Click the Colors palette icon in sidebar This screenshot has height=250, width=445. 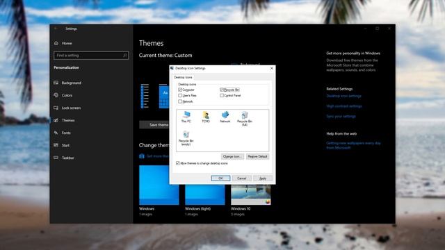tap(56, 95)
